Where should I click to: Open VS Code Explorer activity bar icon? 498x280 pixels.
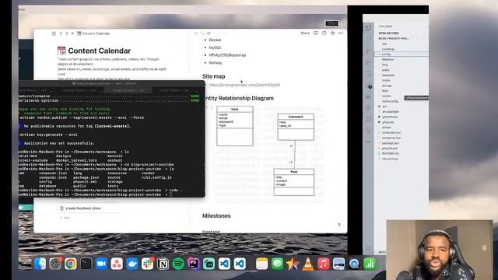click(368, 28)
